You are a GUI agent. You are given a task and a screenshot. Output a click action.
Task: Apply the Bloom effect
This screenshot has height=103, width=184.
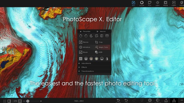pyautogui.click(x=83, y=52)
